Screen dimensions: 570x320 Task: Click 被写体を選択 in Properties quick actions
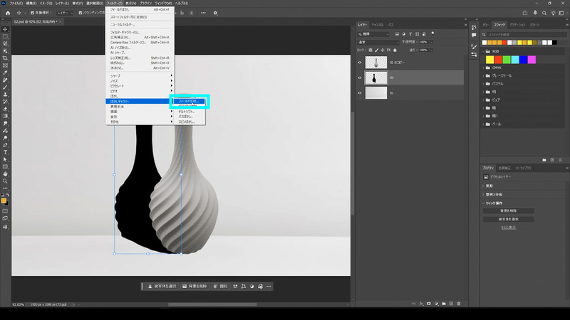508,219
